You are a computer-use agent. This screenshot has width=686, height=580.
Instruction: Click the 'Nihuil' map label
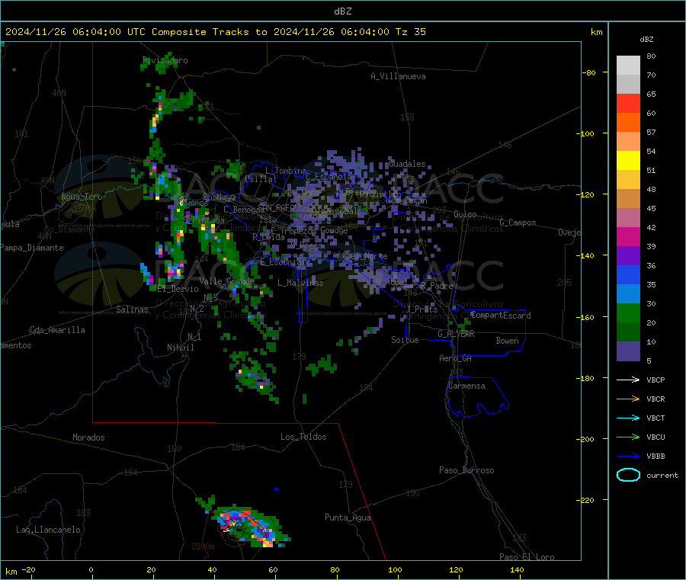(181, 348)
